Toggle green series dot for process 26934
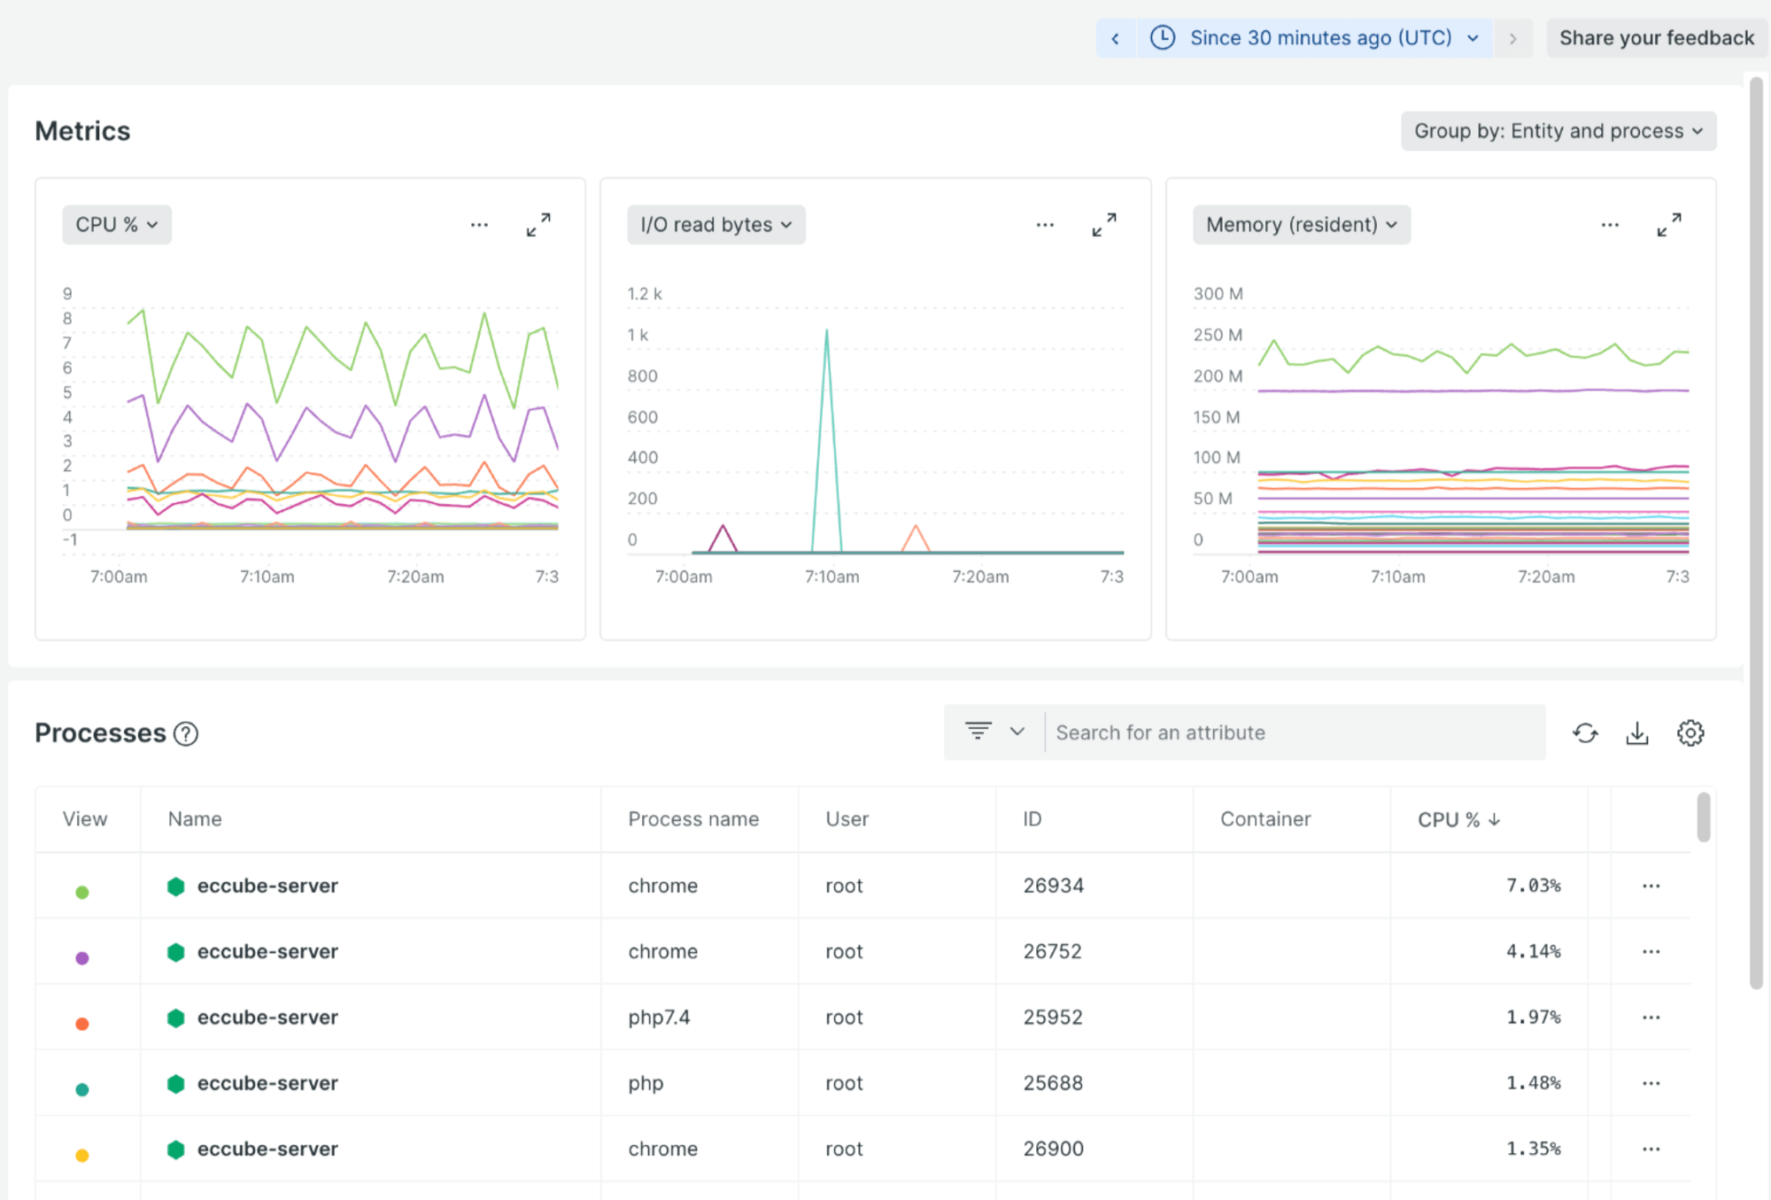 point(82,892)
